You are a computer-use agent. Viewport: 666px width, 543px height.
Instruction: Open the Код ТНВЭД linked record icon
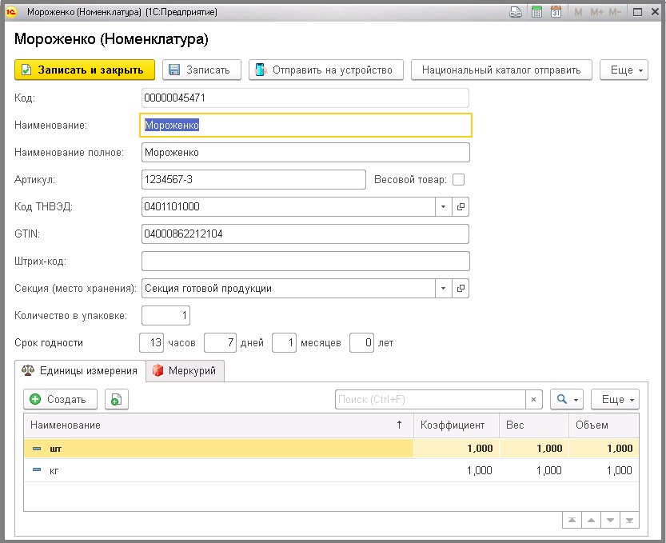pyautogui.click(x=461, y=207)
